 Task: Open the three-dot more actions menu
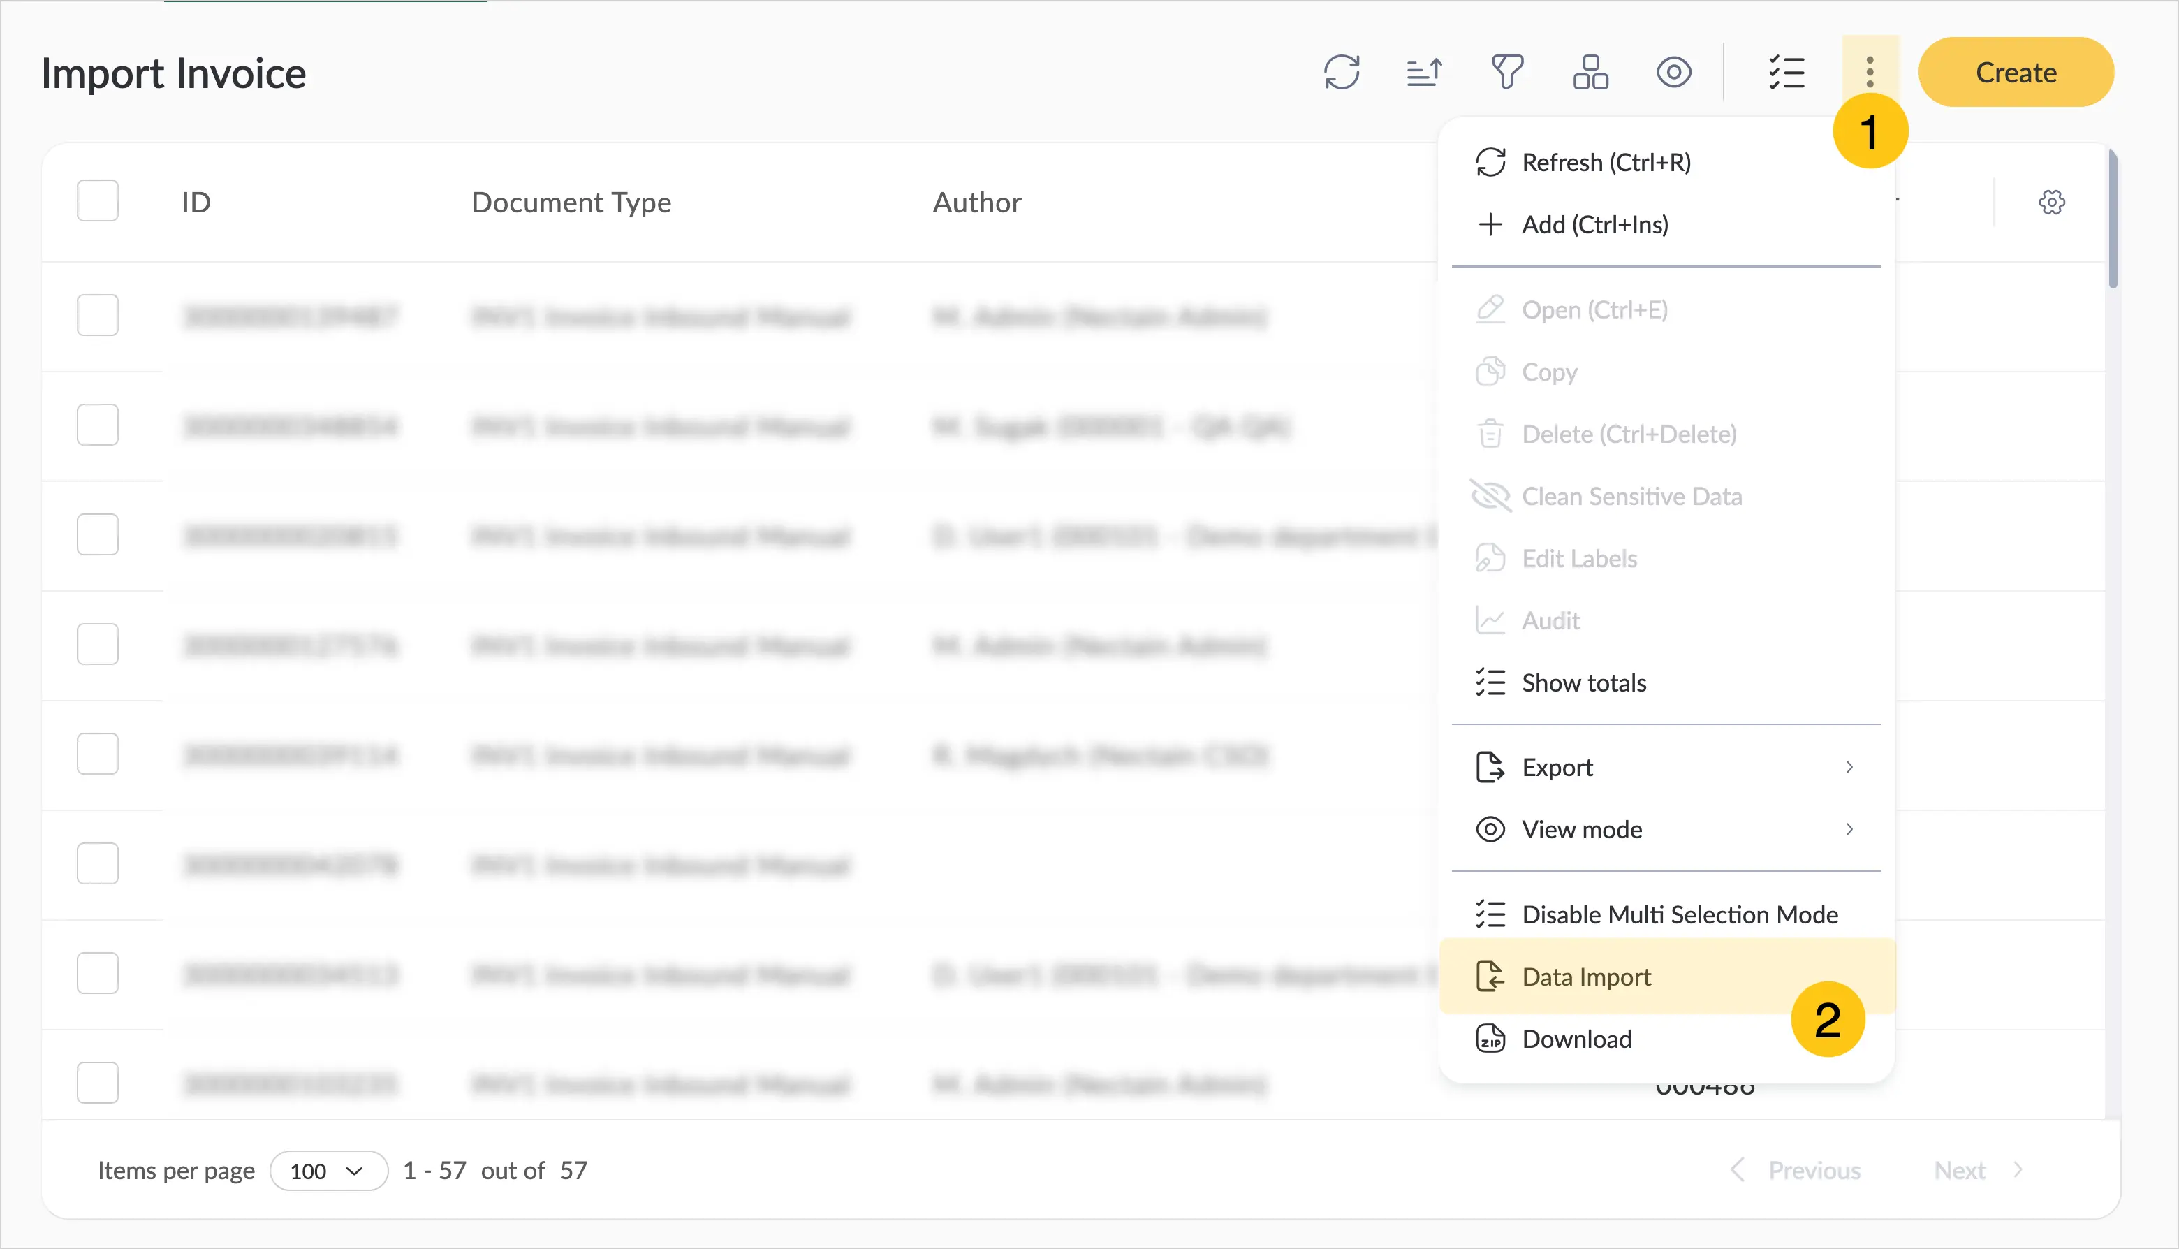tap(1870, 72)
